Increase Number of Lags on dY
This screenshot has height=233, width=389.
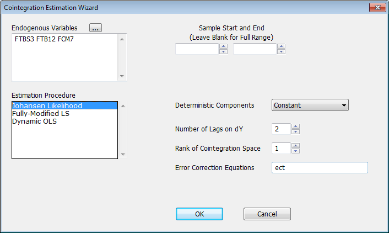(296, 126)
